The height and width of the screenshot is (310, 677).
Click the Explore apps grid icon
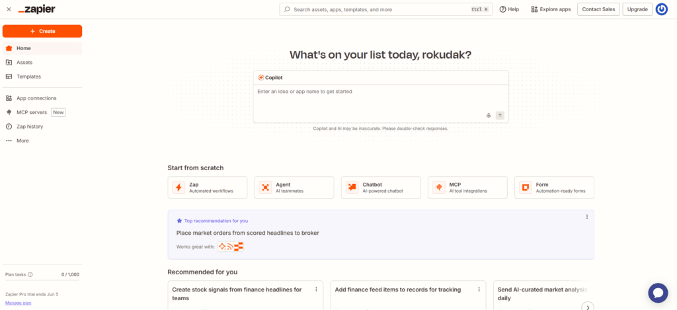point(534,9)
